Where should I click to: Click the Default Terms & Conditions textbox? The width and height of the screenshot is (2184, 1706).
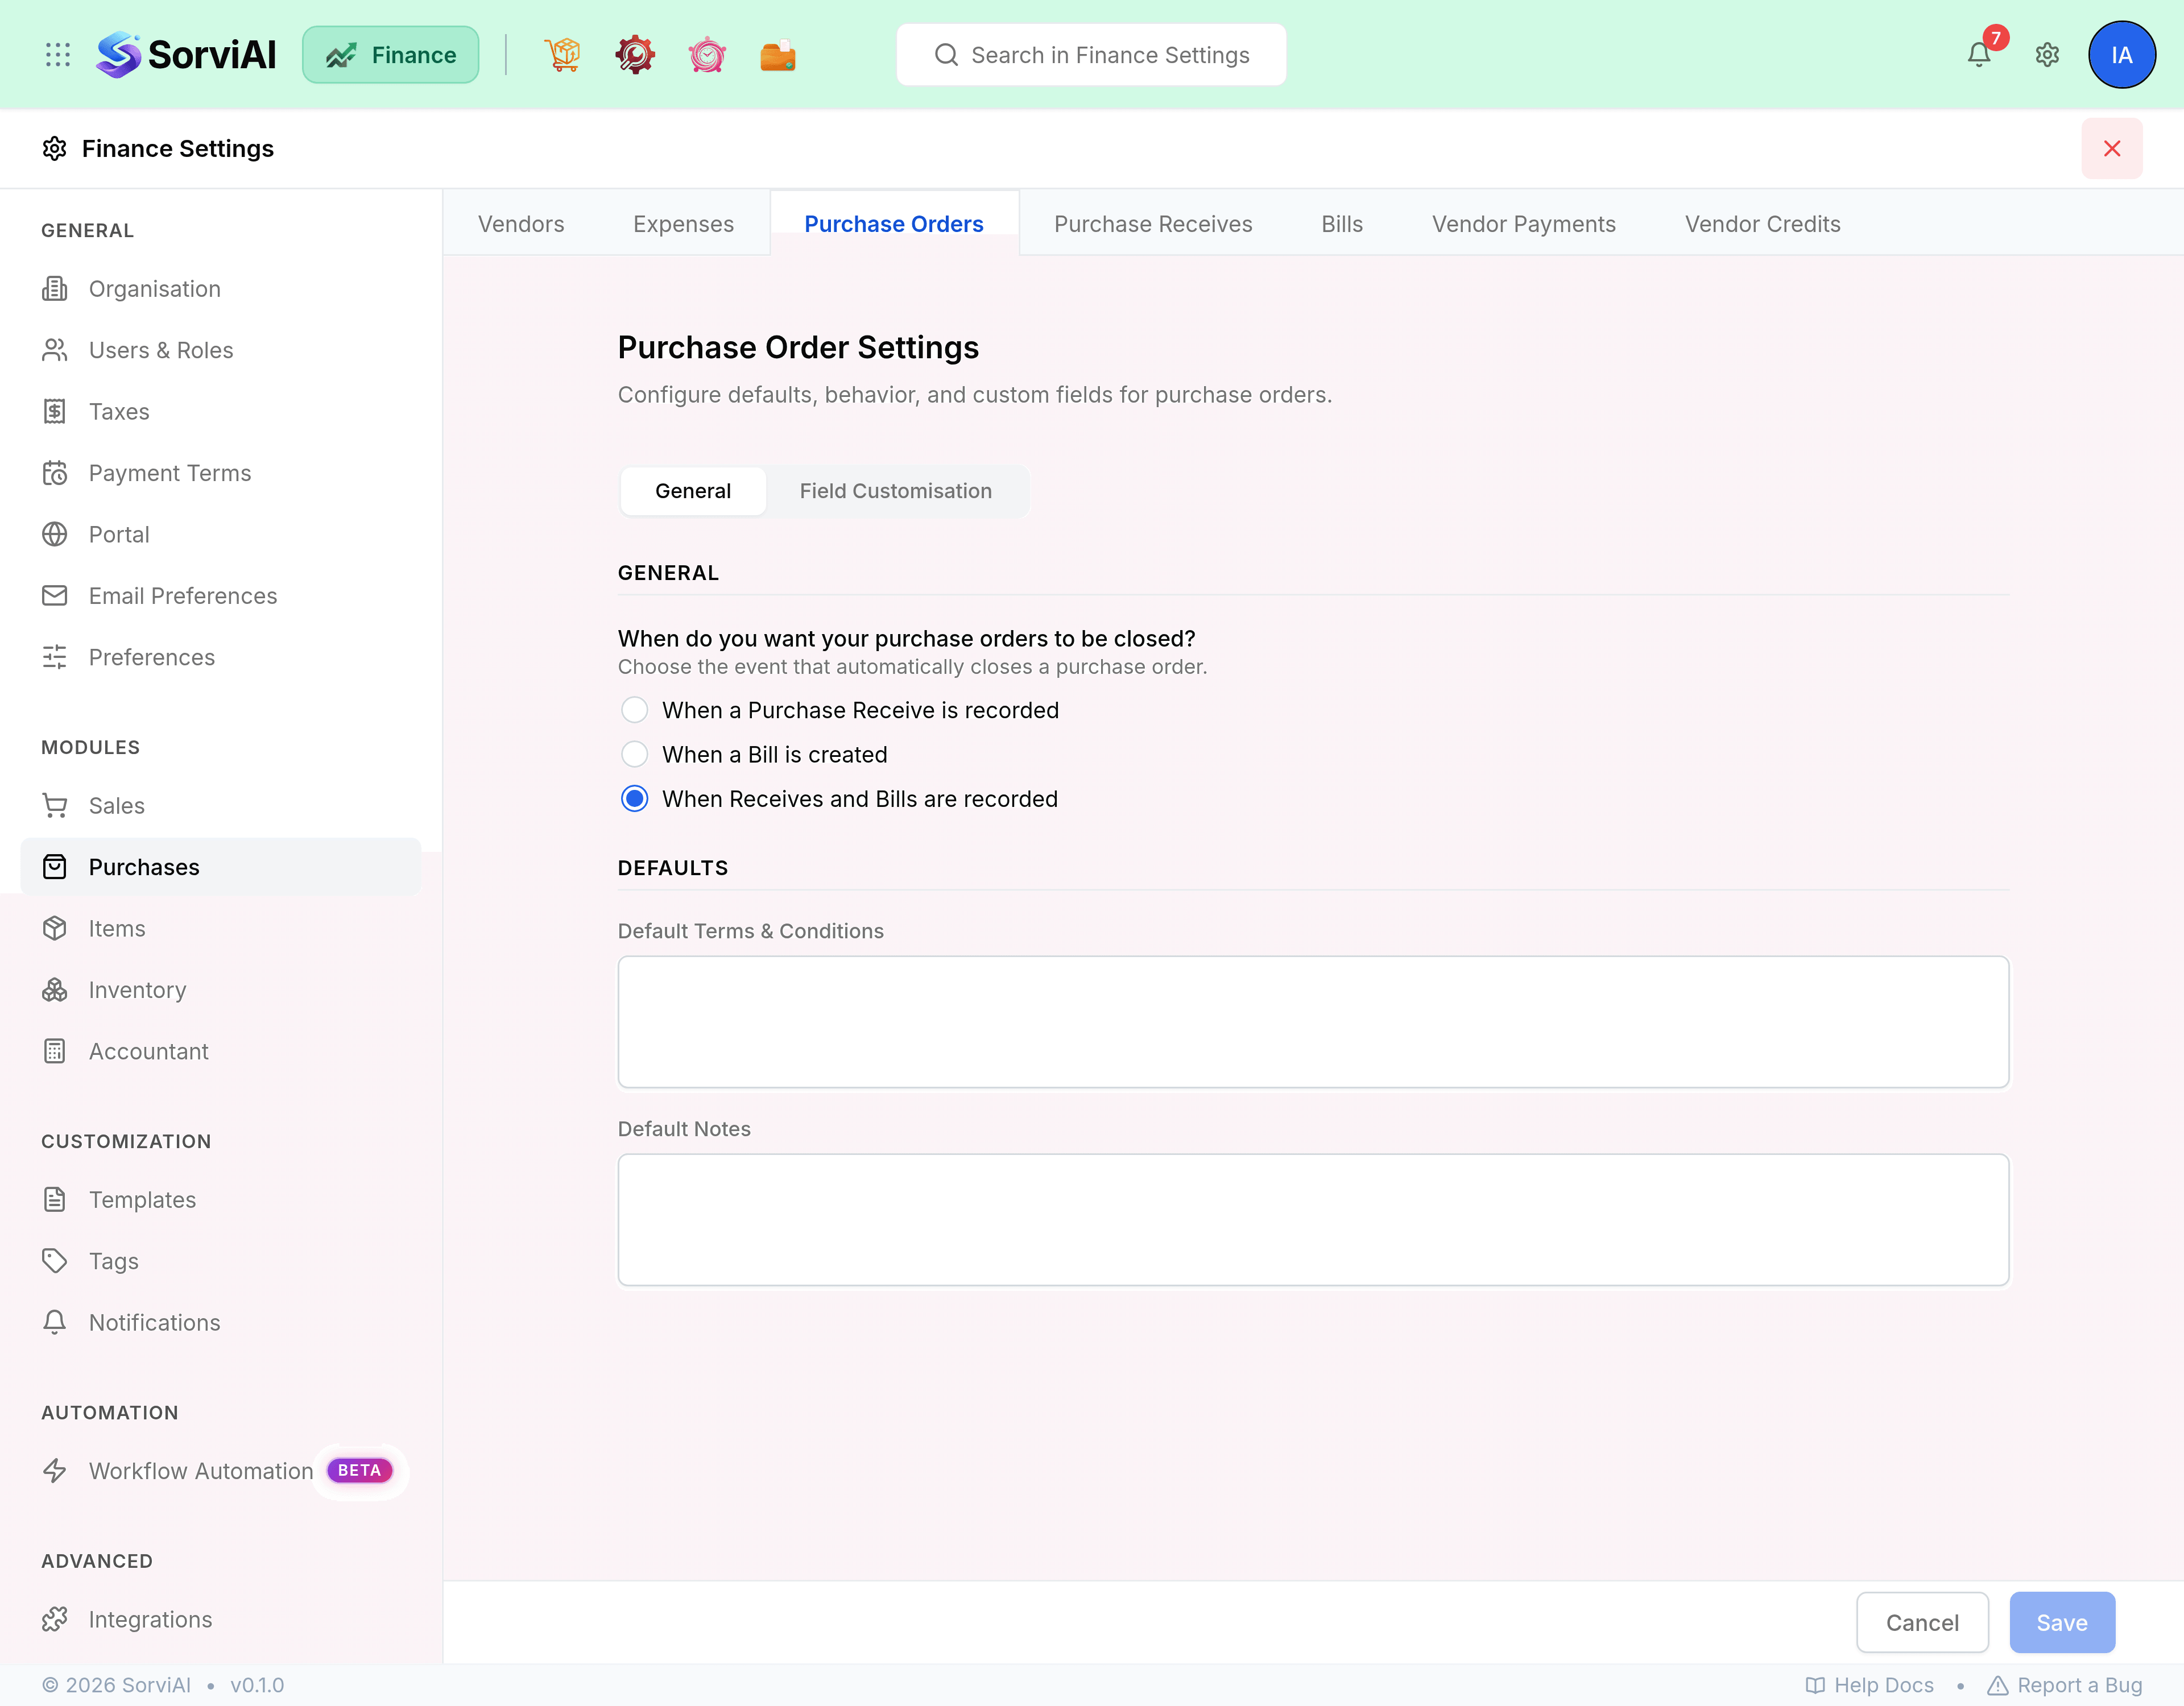click(1313, 1022)
